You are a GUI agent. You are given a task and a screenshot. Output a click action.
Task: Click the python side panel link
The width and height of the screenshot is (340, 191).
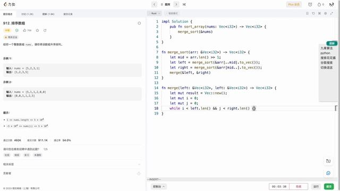coord(325,53)
